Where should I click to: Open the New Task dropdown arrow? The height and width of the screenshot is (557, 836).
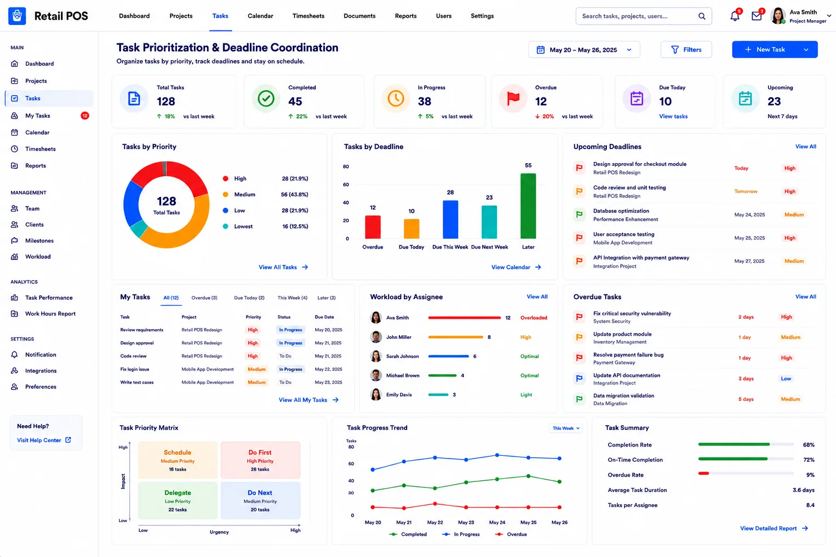[x=806, y=49]
